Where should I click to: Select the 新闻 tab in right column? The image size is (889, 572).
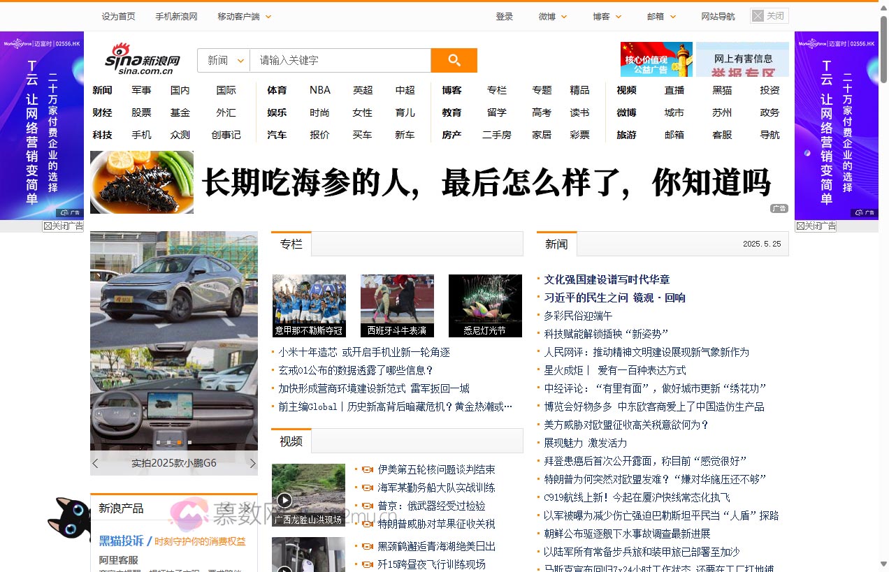pos(556,244)
